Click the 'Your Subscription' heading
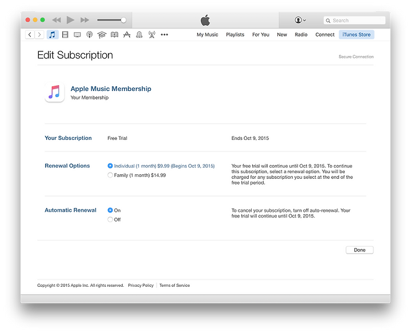 pyautogui.click(x=68, y=138)
